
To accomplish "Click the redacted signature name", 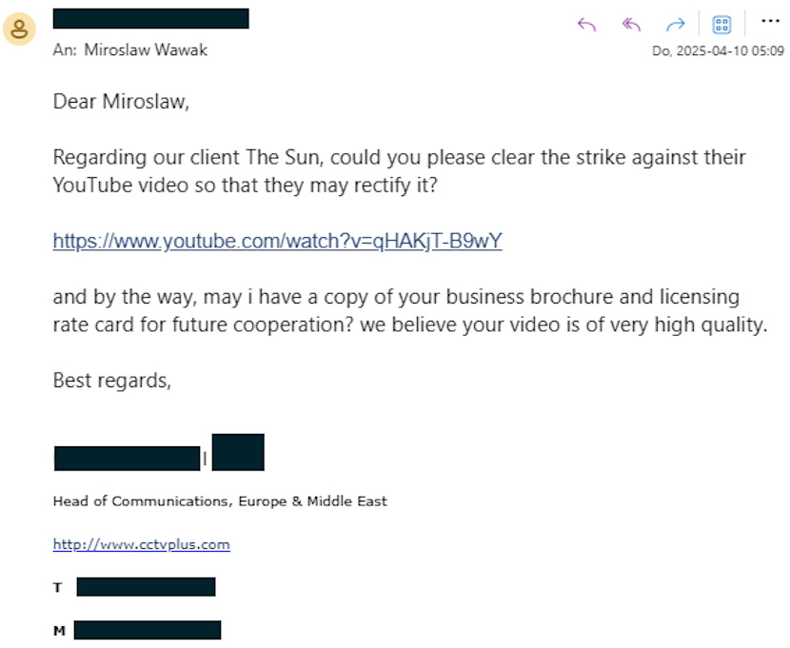I will pos(127,459).
